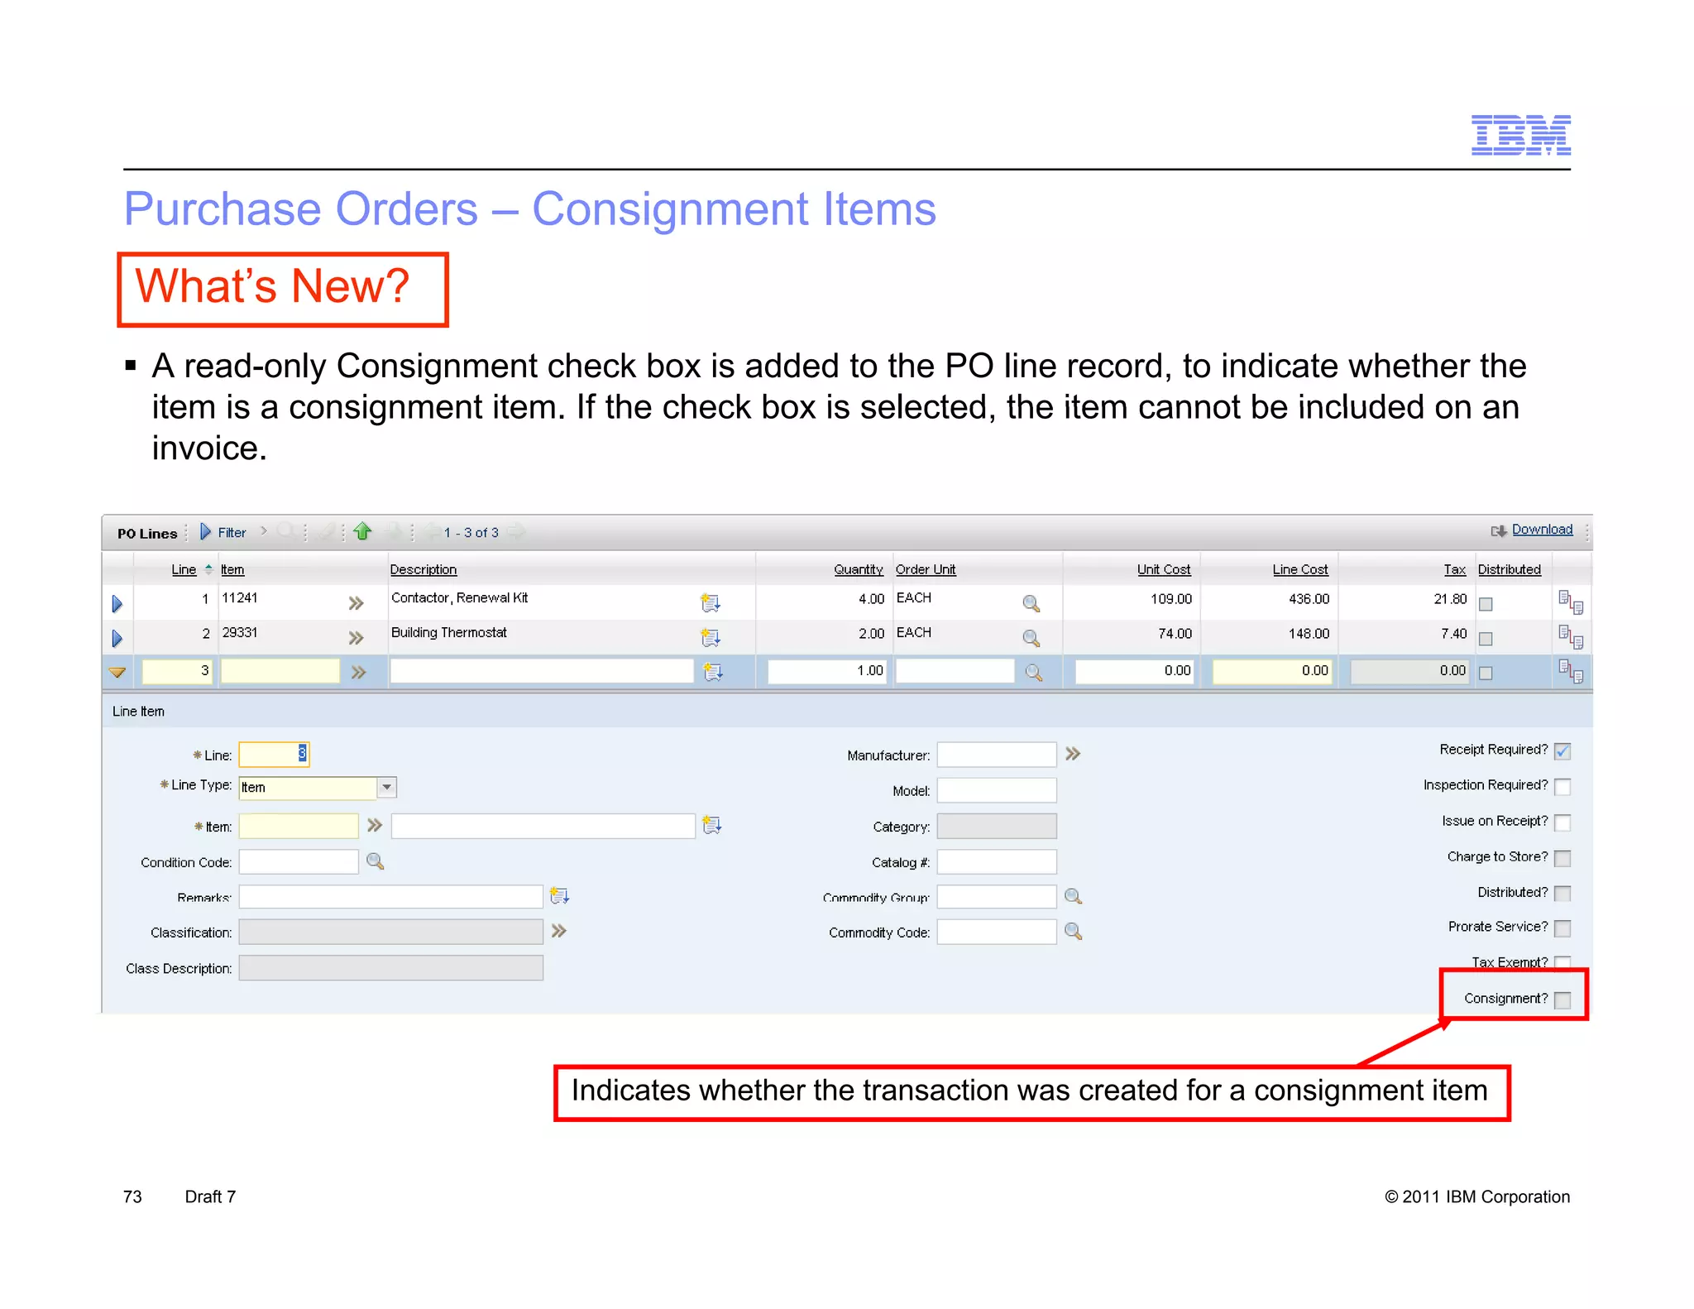
Task: Sort by the Line Cost column
Action: 1300,569
